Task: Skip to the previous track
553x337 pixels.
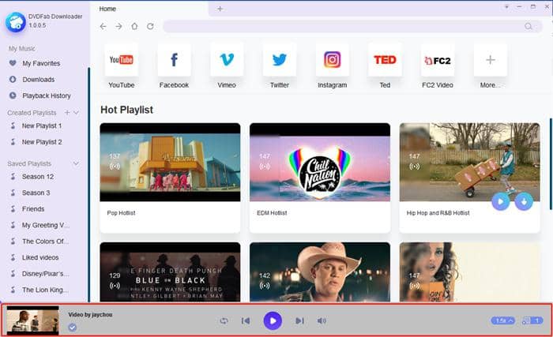Action: coord(246,320)
